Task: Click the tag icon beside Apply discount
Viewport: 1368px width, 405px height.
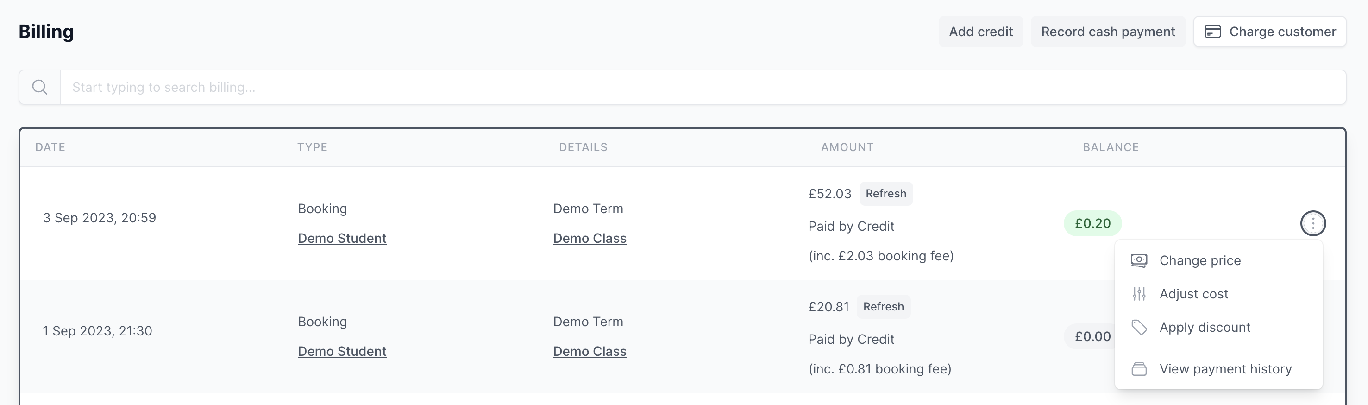Action: [1139, 328]
